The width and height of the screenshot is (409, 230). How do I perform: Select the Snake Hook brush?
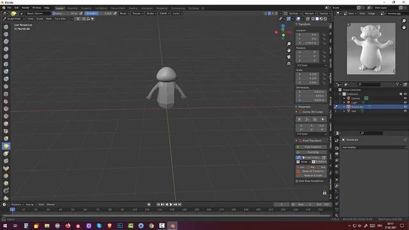point(6,153)
